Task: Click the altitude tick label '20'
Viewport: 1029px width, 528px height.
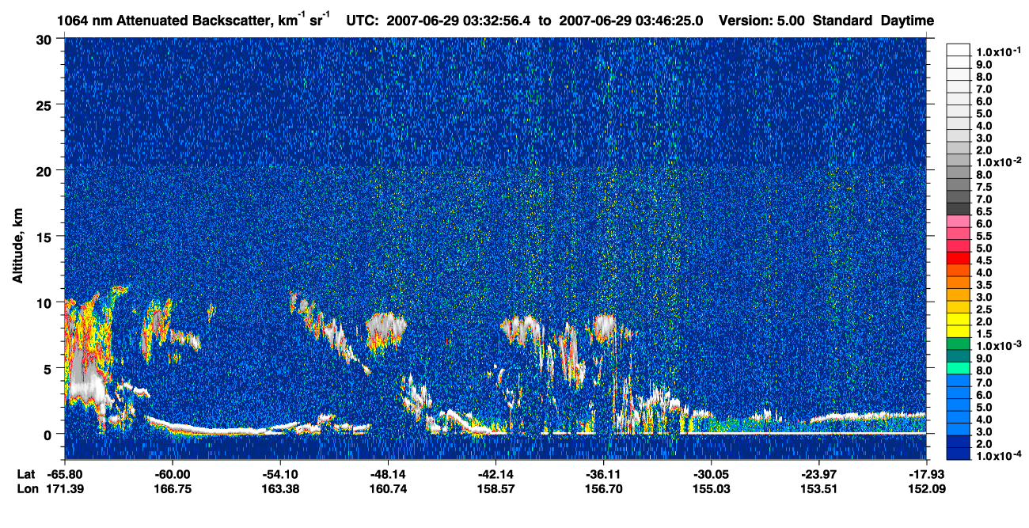Action: pos(46,170)
